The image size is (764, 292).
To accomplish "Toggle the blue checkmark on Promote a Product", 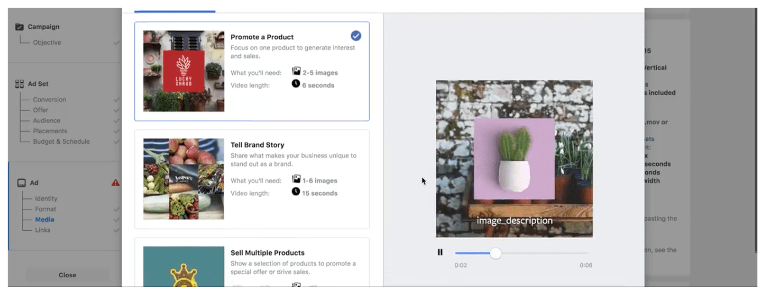I will point(356,36).
